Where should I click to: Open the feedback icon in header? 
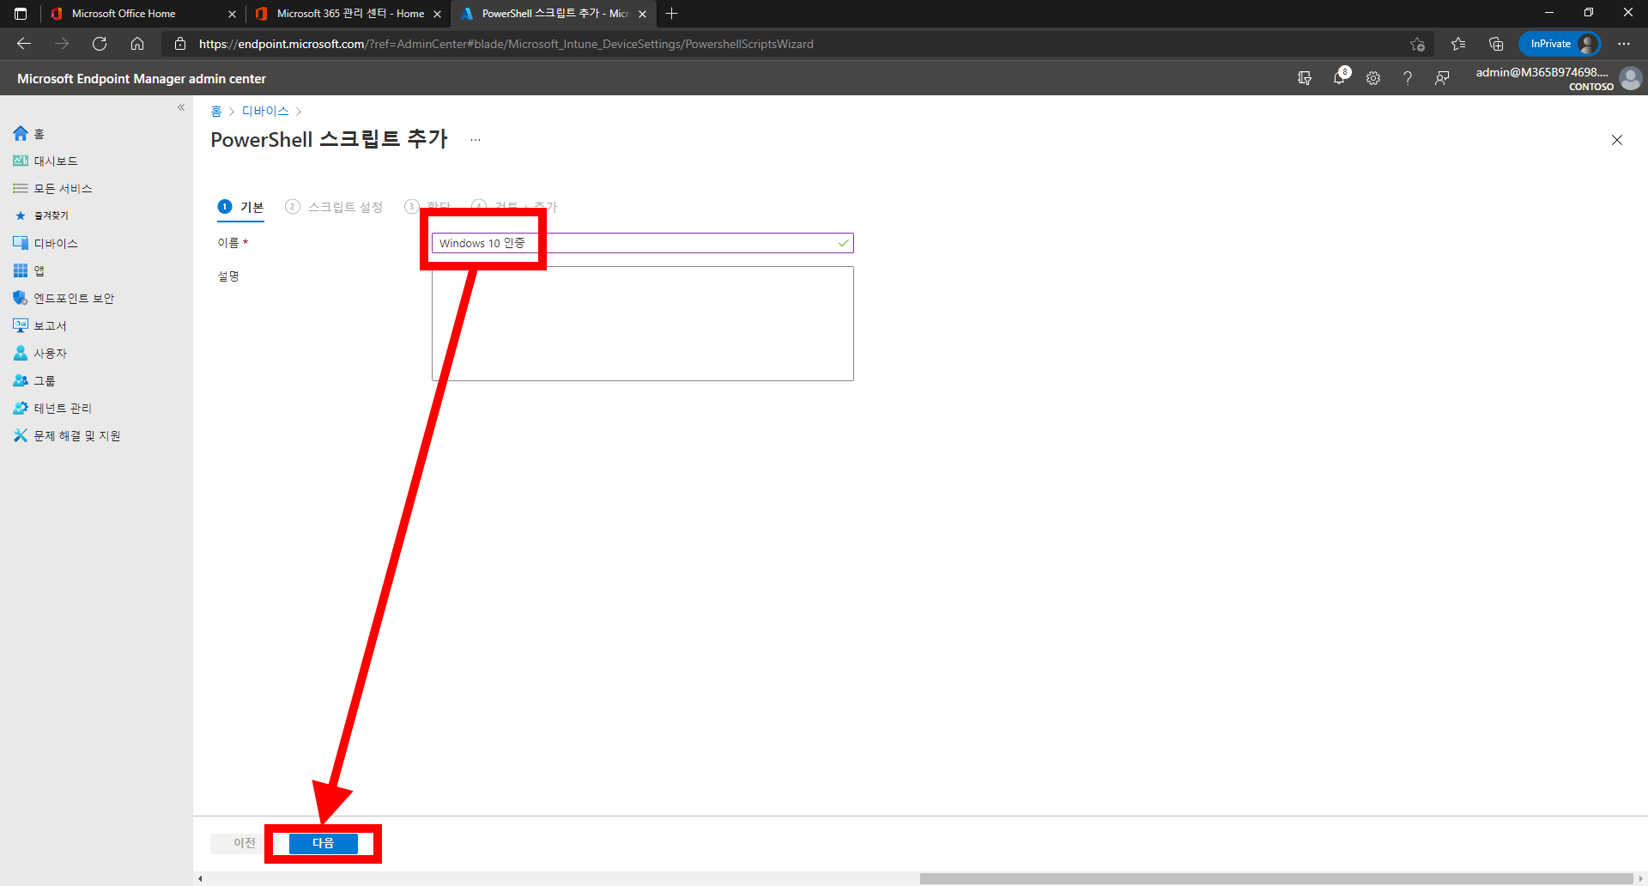coord(1442,78)
